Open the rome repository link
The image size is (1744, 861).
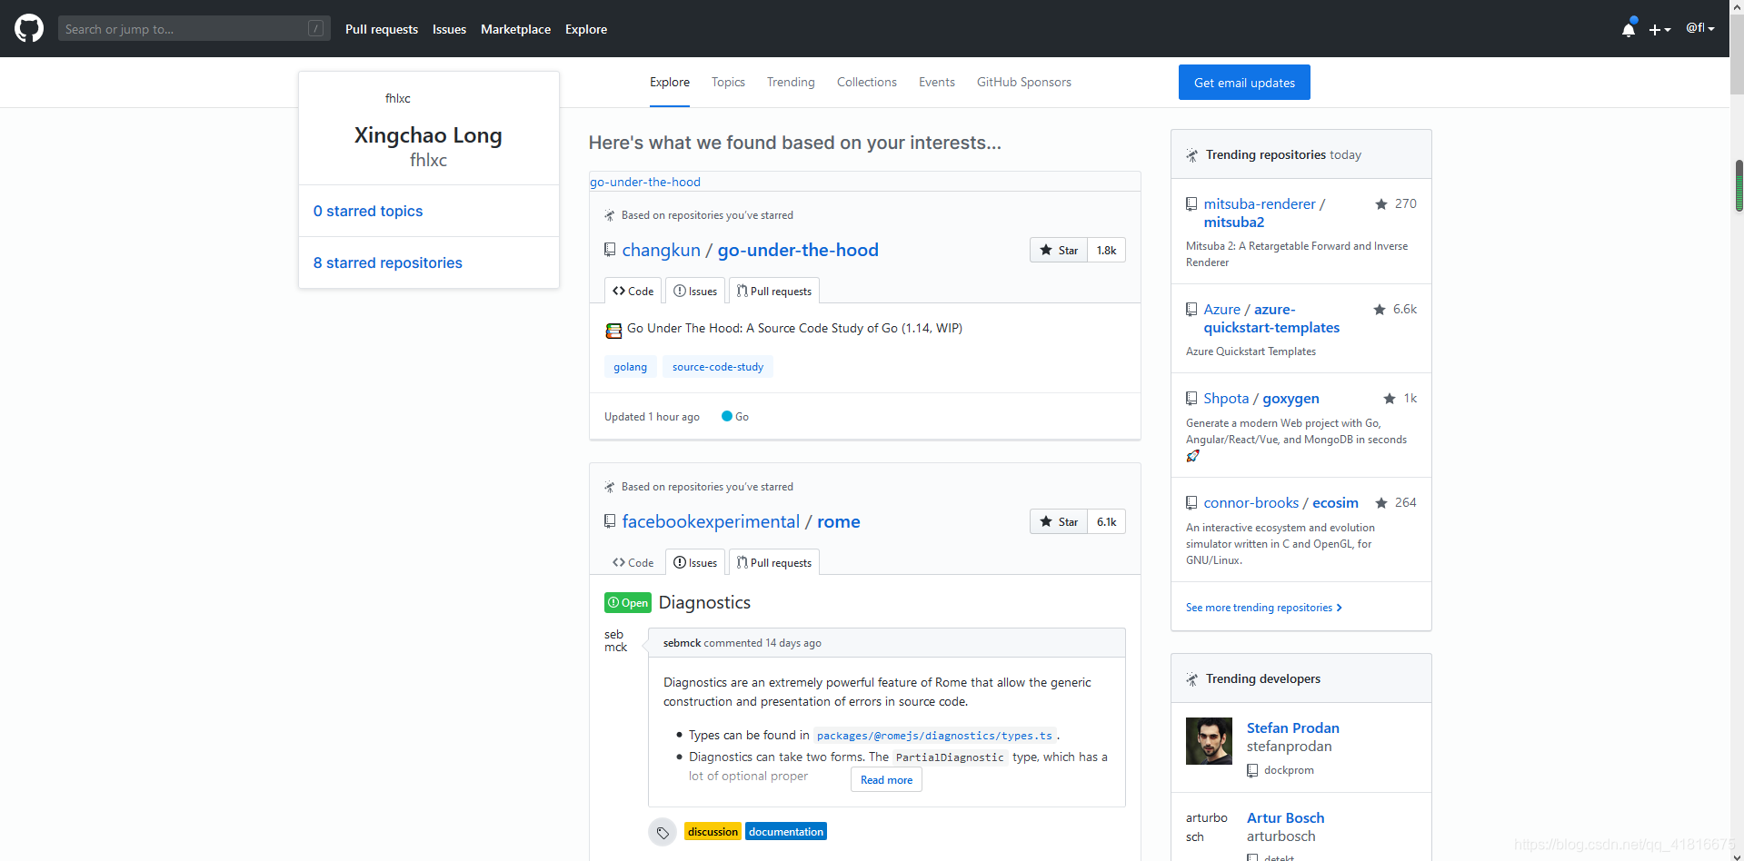click(838, 521)
